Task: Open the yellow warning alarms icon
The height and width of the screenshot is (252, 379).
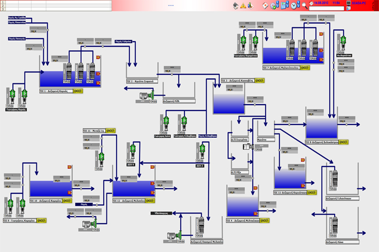Action: [243, 5]
